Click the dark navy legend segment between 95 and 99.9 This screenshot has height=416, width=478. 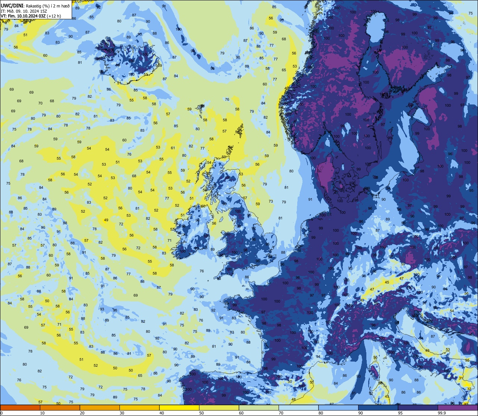(418, 407)
